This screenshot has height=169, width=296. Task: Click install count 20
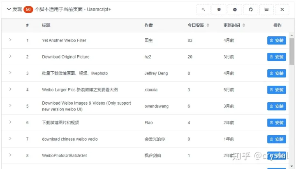pyautogui.click(x=190, y=57)
